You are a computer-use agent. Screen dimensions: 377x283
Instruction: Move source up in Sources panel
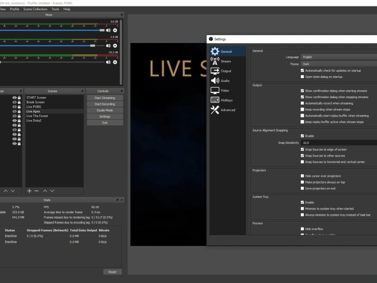pos(6,191)
